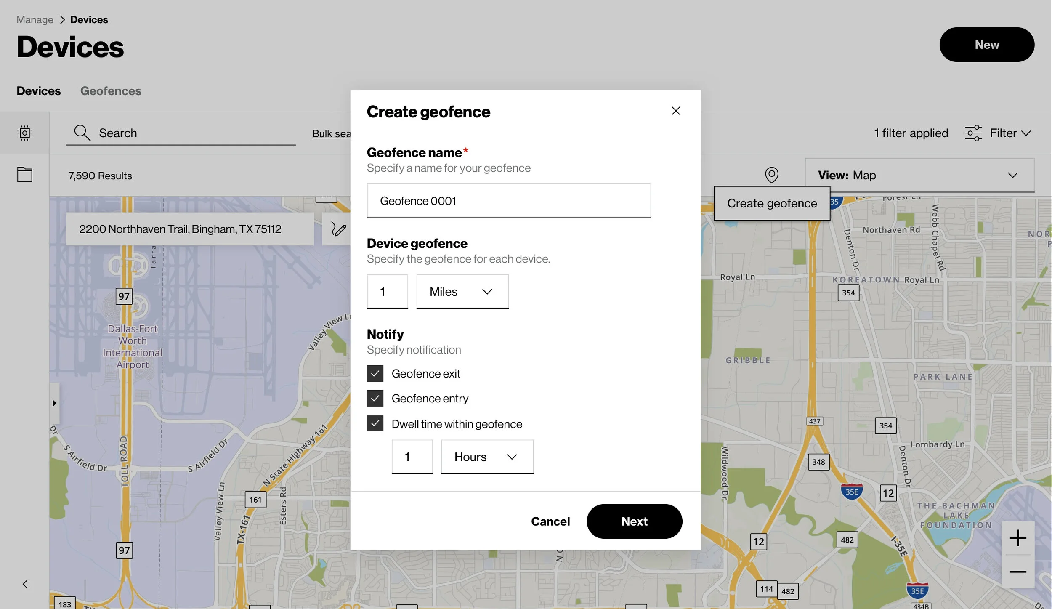Edit the Geofence name field

(508, 201)
